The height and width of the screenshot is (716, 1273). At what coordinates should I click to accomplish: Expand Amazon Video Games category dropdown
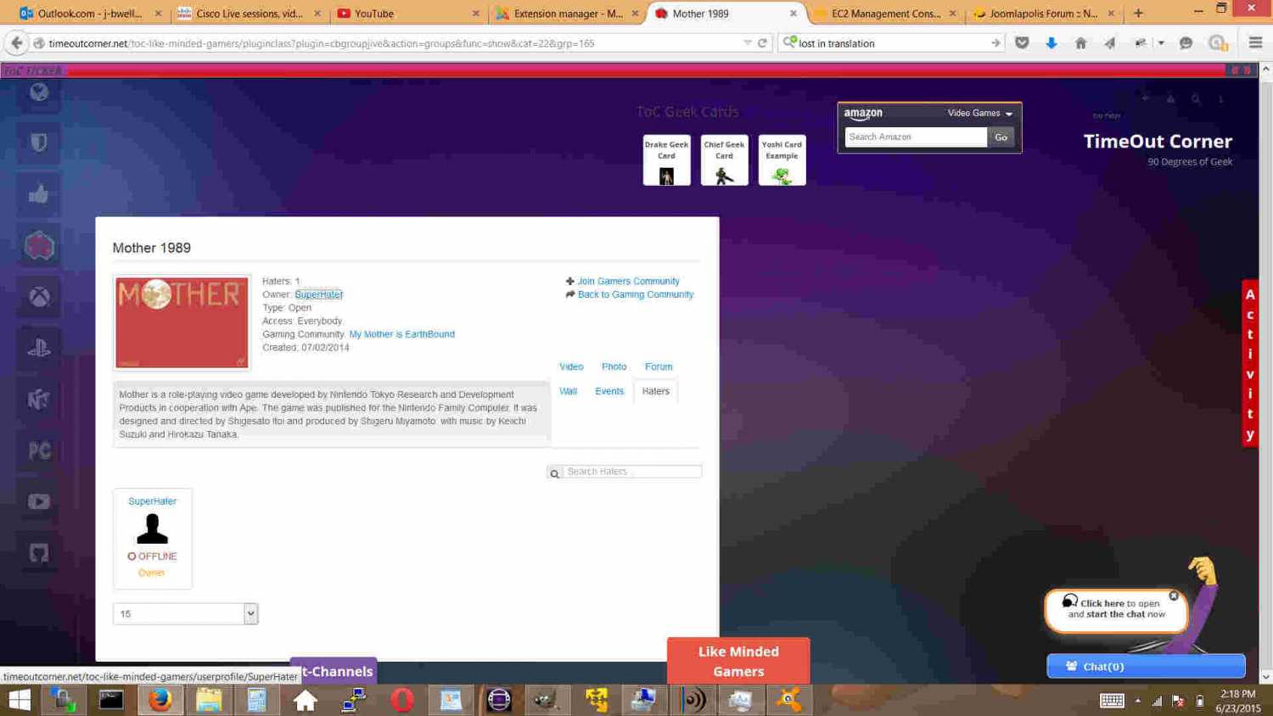click(979, 113)
